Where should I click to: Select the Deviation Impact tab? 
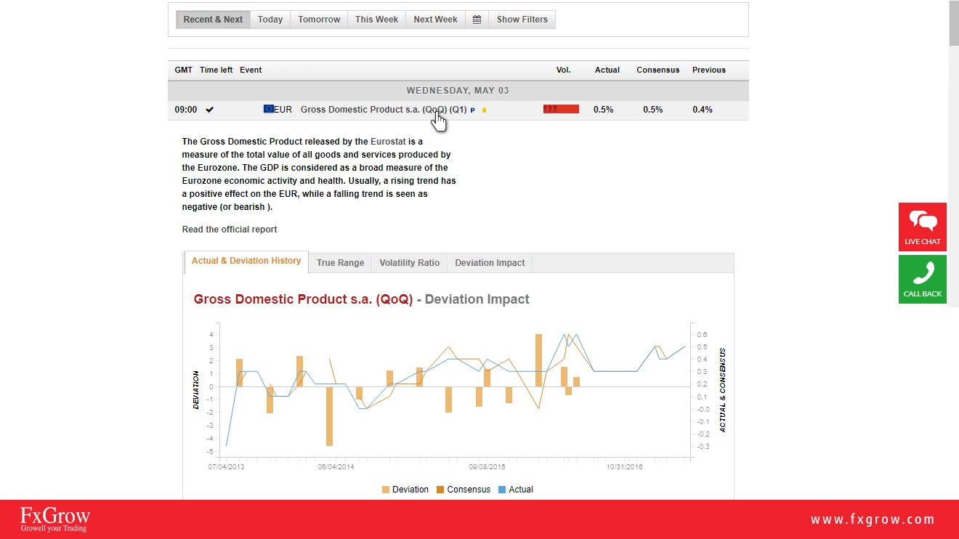pos(490,263)
